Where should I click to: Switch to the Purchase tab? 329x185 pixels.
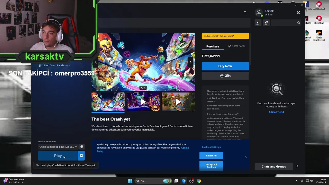[213, 46]
